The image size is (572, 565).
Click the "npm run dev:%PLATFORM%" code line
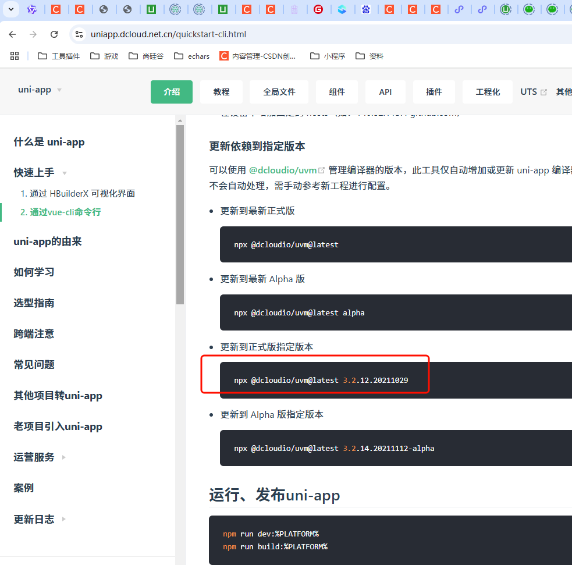271,534
